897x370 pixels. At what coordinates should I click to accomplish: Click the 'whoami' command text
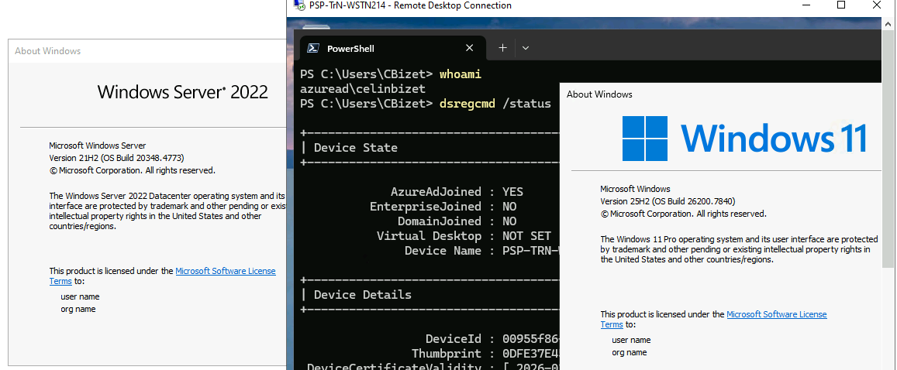click(x=461, y=75)
